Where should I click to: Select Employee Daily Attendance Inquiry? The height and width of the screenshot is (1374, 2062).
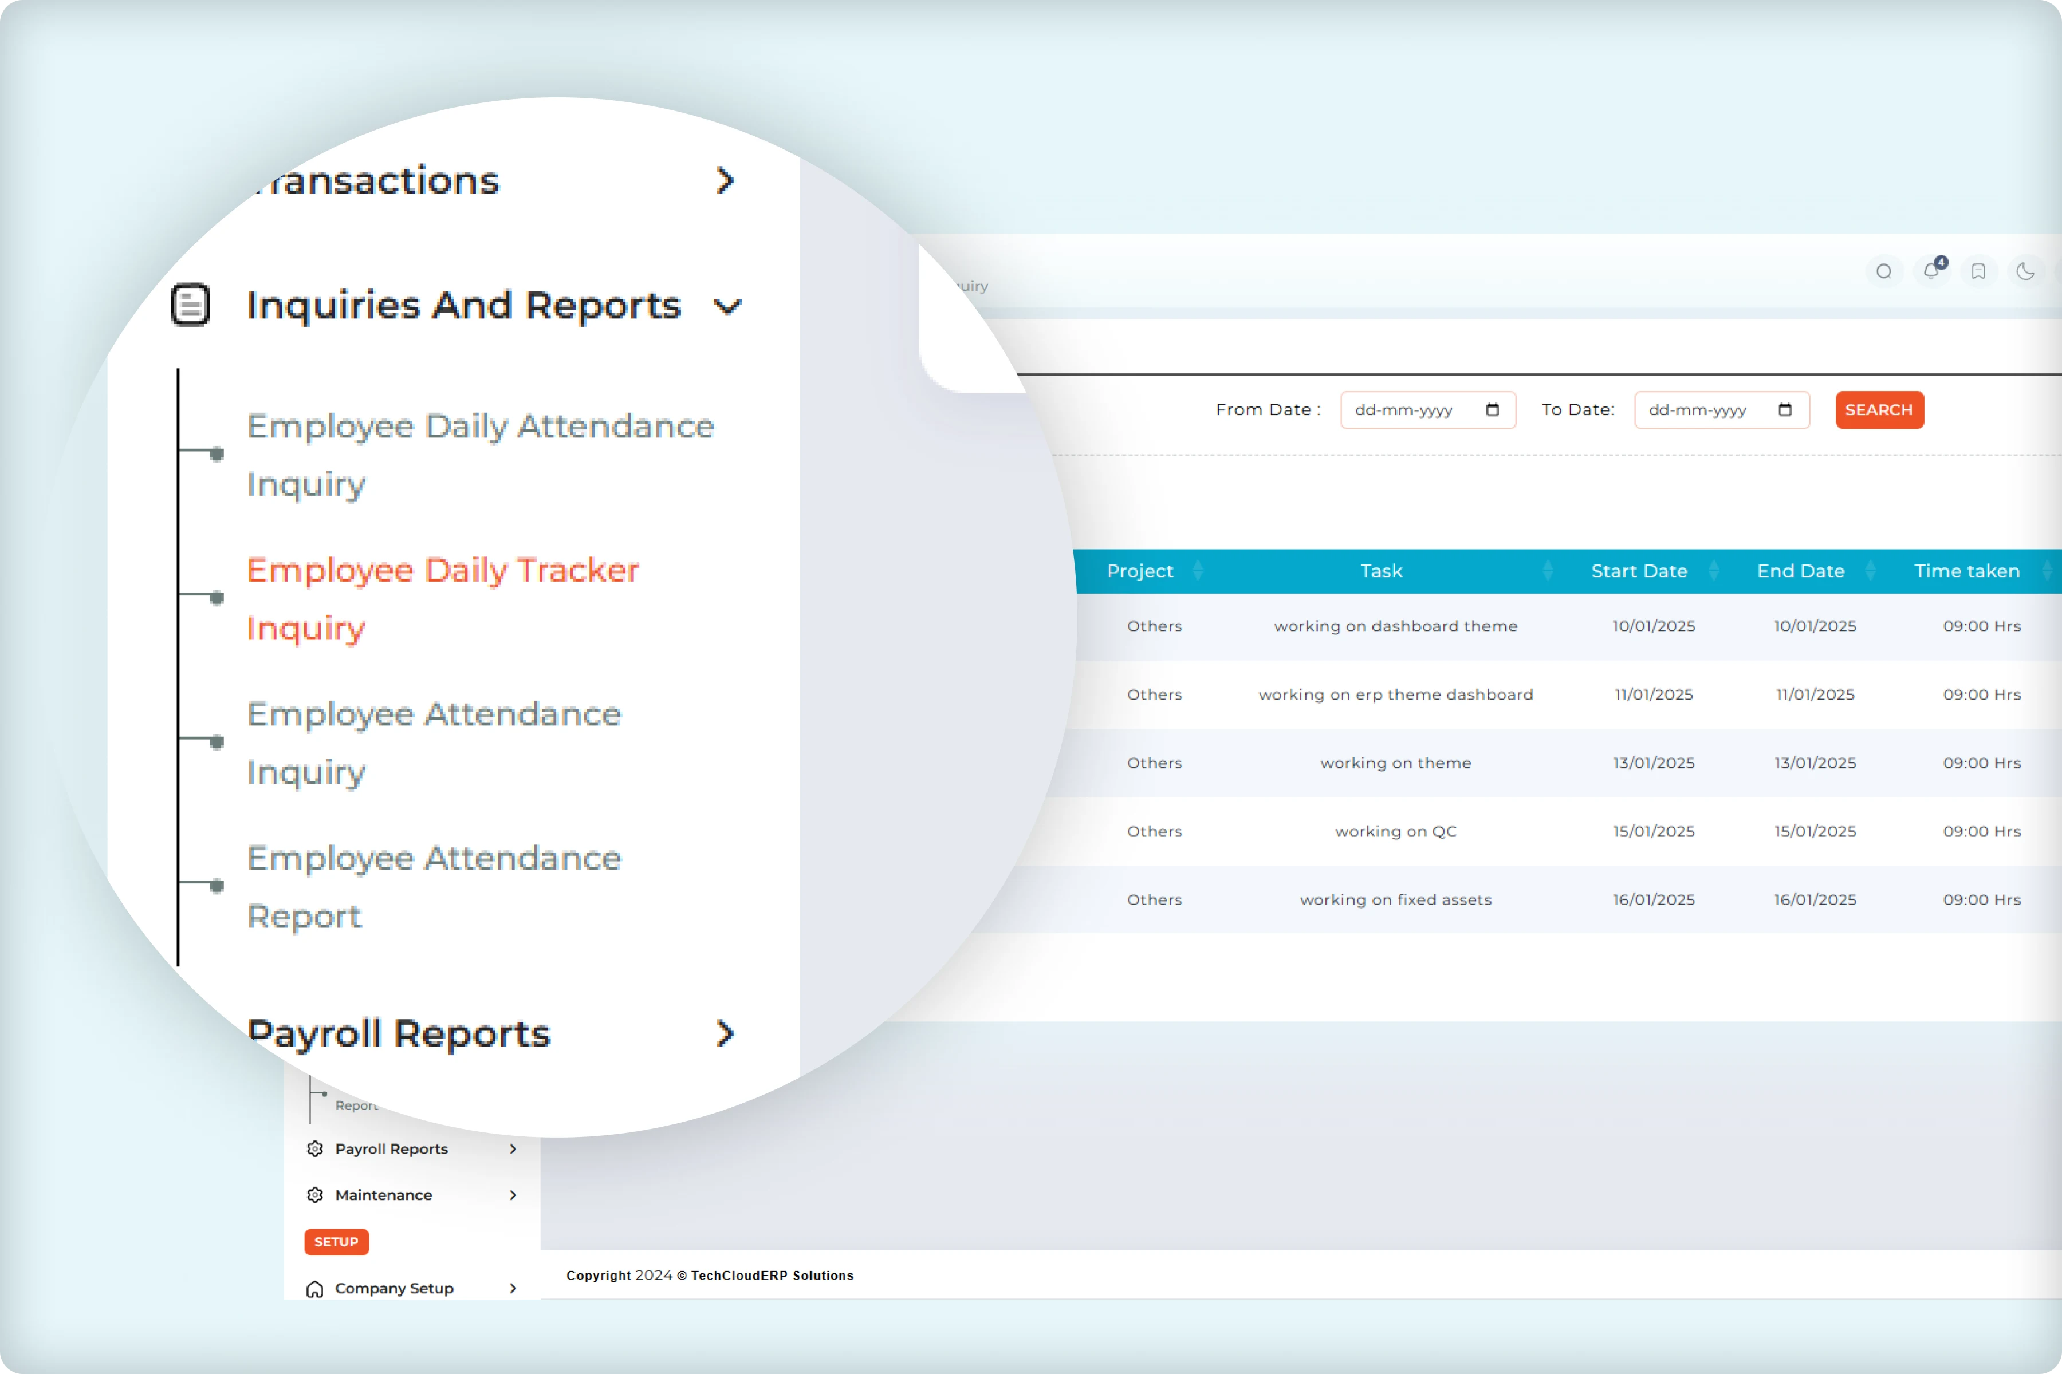(x=479, y=456)
